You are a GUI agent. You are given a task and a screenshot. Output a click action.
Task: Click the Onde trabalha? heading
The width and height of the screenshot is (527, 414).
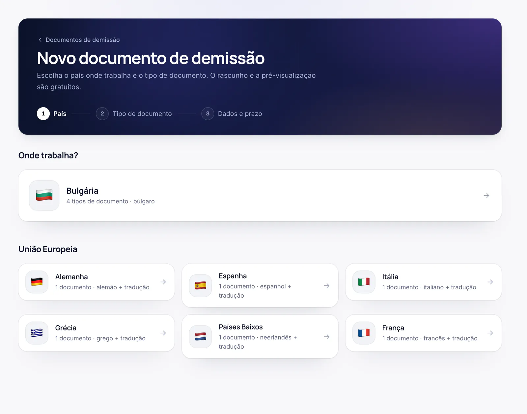(x=48, y=155)
